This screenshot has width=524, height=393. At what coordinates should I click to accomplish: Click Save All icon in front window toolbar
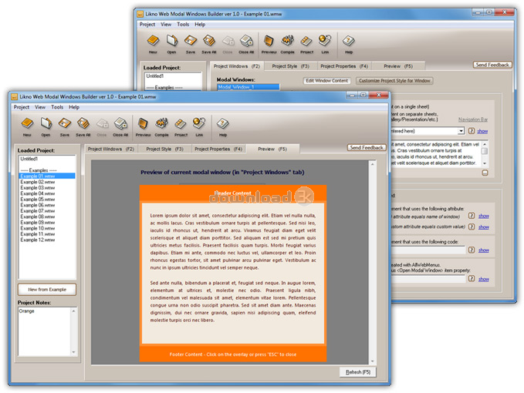point(83,124)
